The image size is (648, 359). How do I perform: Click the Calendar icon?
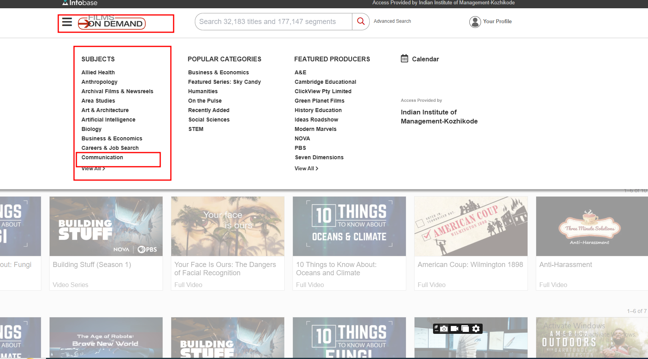click(x=404, y=59)
